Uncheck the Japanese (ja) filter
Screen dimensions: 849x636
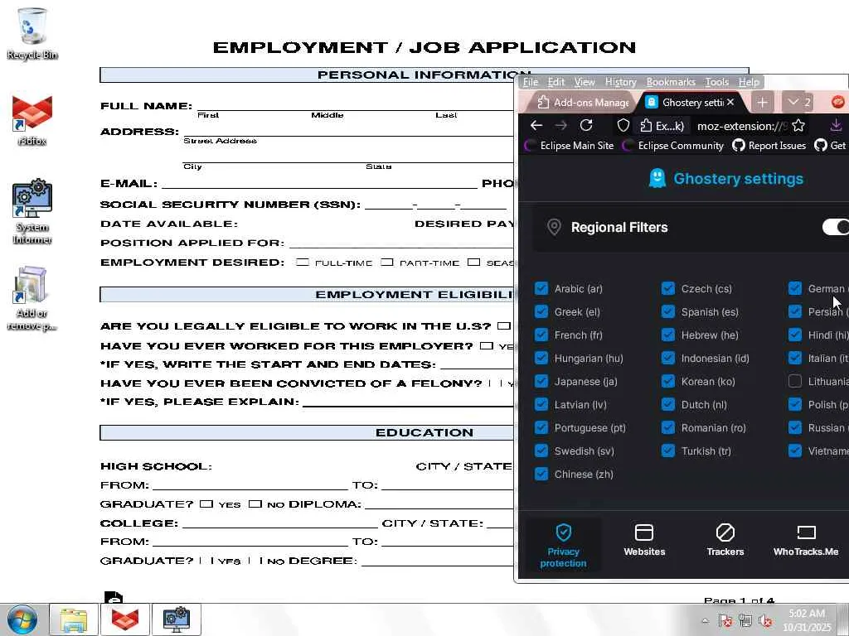pyautogui.click(x=541, y=381)
